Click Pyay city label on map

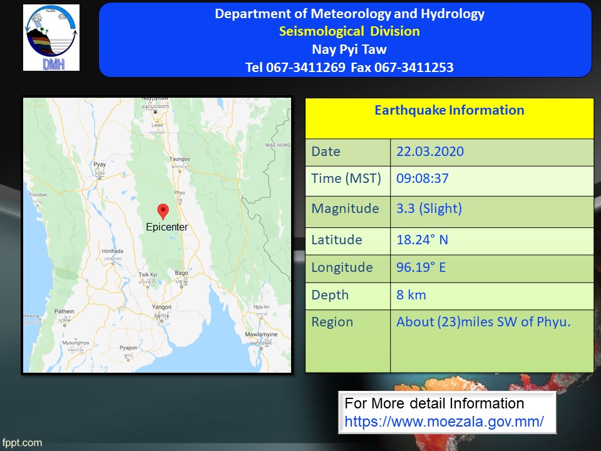(x=100, y=164)
